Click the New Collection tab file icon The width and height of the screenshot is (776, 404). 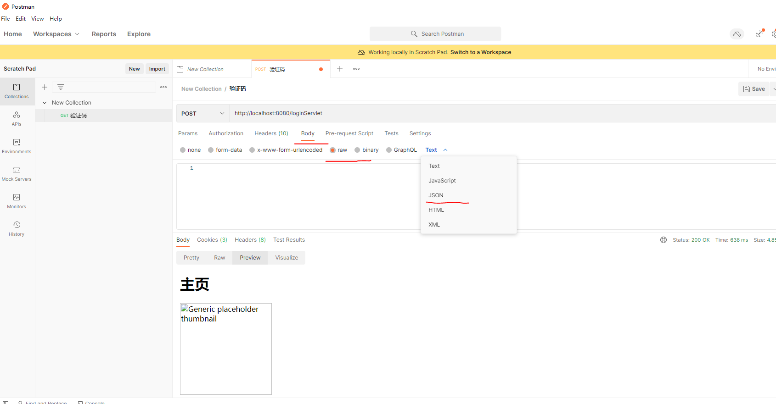180,69
